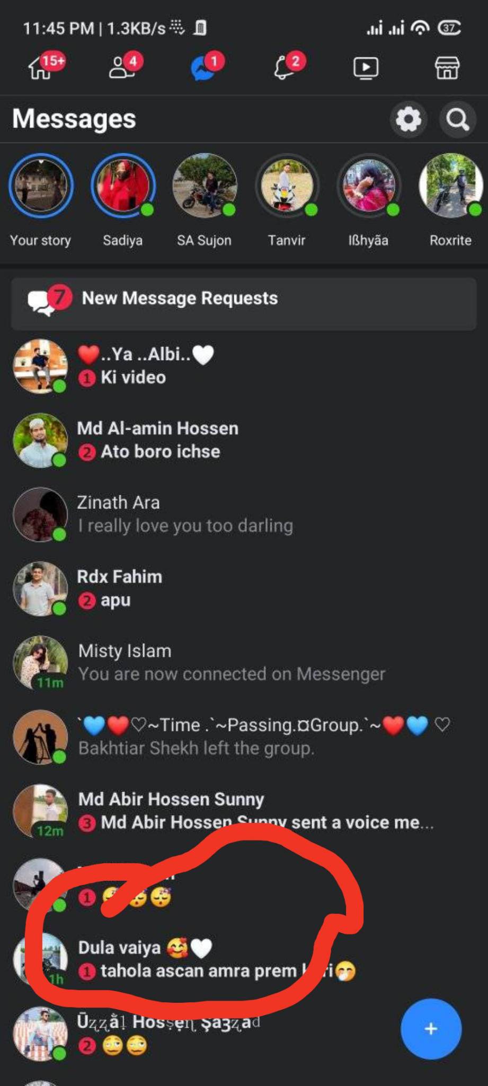Open Messages settings gear
This screenshot has height=1086, width=488.
pos(409,120)
